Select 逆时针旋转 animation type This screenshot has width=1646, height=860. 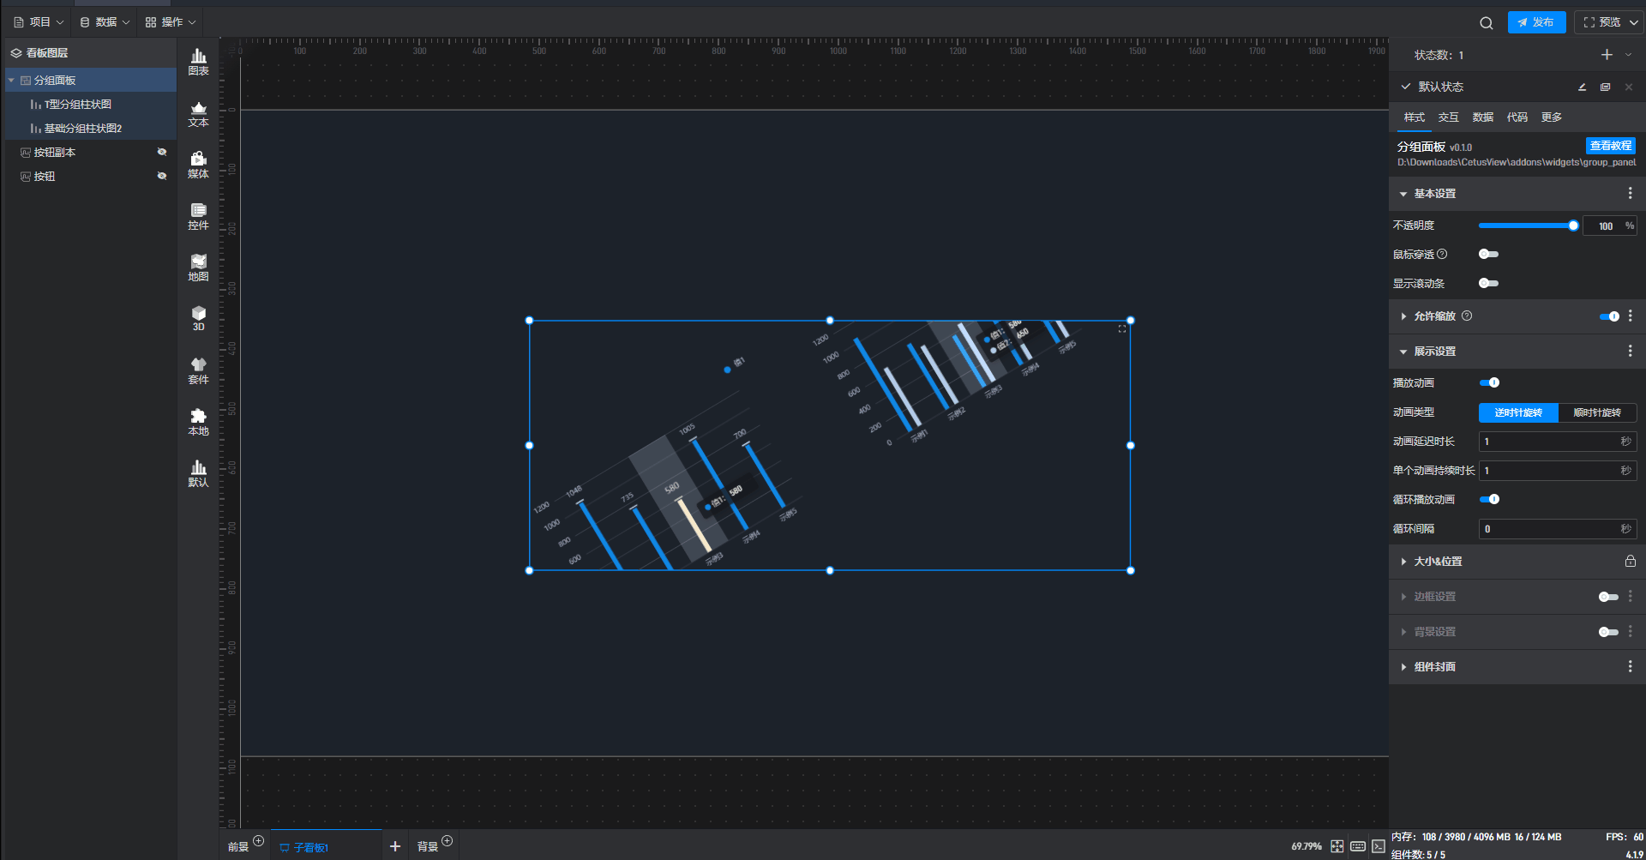[x=1518, y=412]
